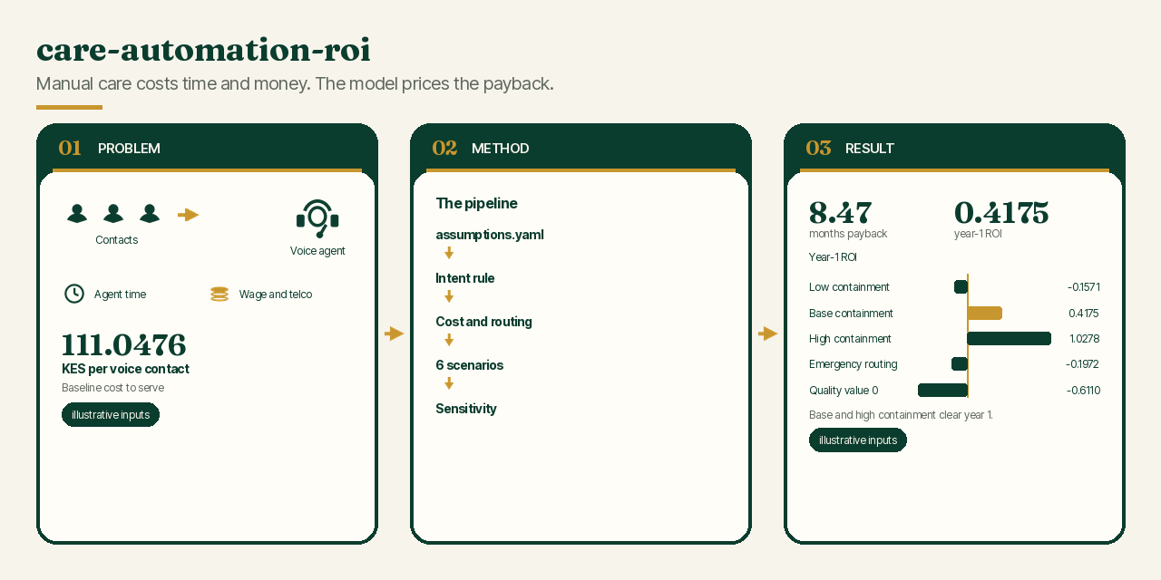This screenshot has width=1161, height=580.
Task: Click the Voice agent headset icon
Action: (x=317, y=218)
